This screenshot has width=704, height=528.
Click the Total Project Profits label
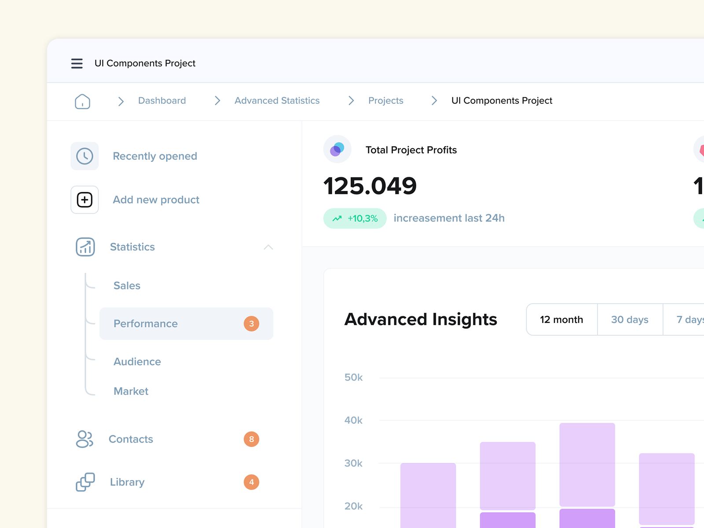click(x=411, y=150)
